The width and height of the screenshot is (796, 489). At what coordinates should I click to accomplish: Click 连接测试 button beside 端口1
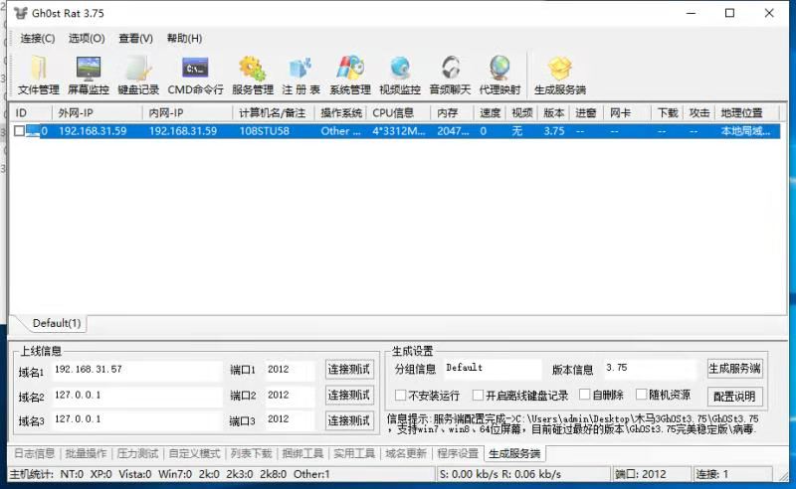[x=349, y=370]
